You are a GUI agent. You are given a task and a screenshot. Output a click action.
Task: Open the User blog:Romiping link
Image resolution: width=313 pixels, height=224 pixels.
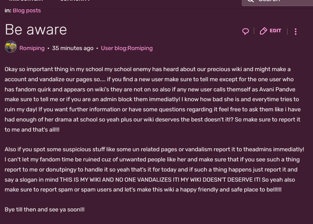pos(127,48)
